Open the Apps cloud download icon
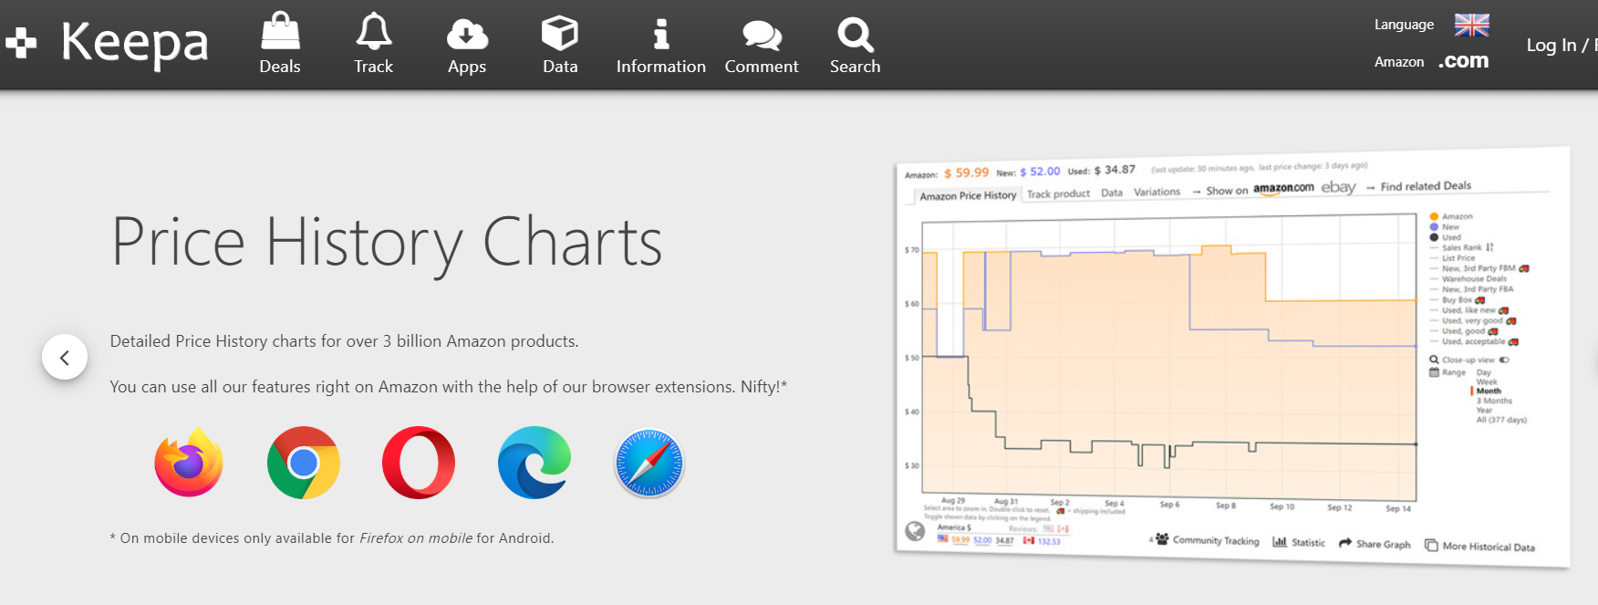The width and height of the screenshot is (1598, 605). [x=467, y=34]
